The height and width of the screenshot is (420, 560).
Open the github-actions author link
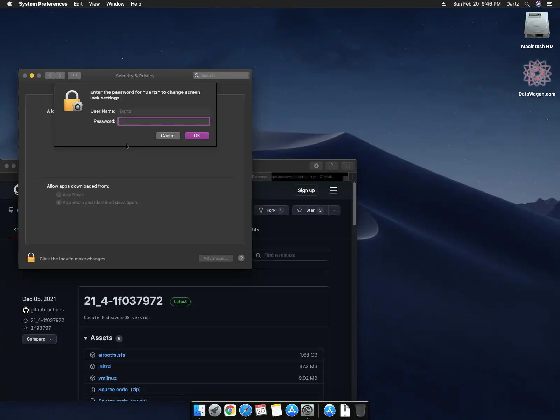point(47,310)
